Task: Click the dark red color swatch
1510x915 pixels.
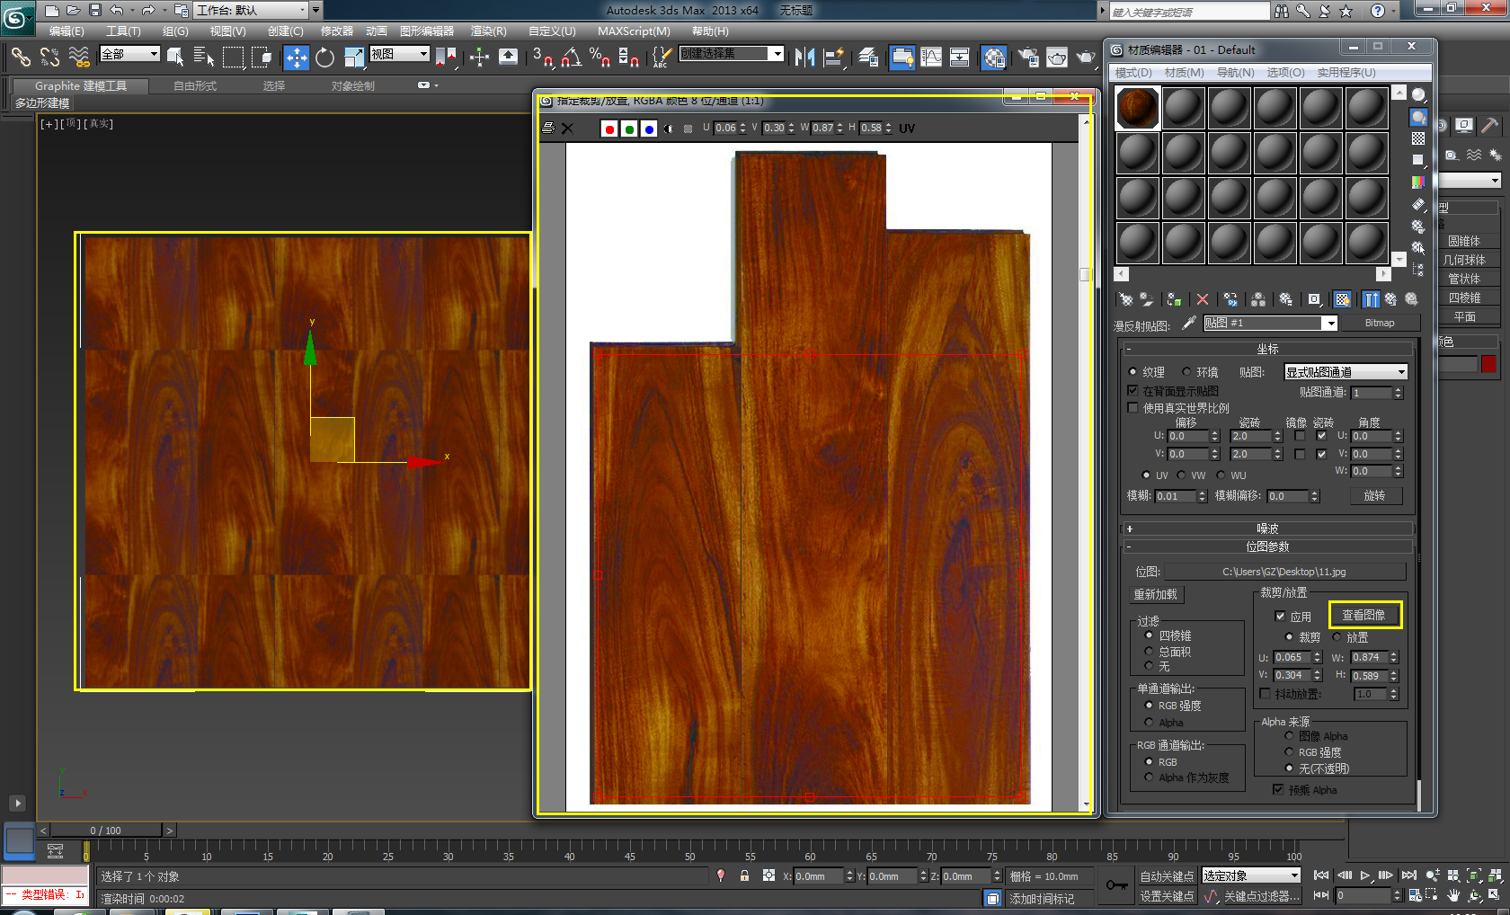Action: (1488, 363)
